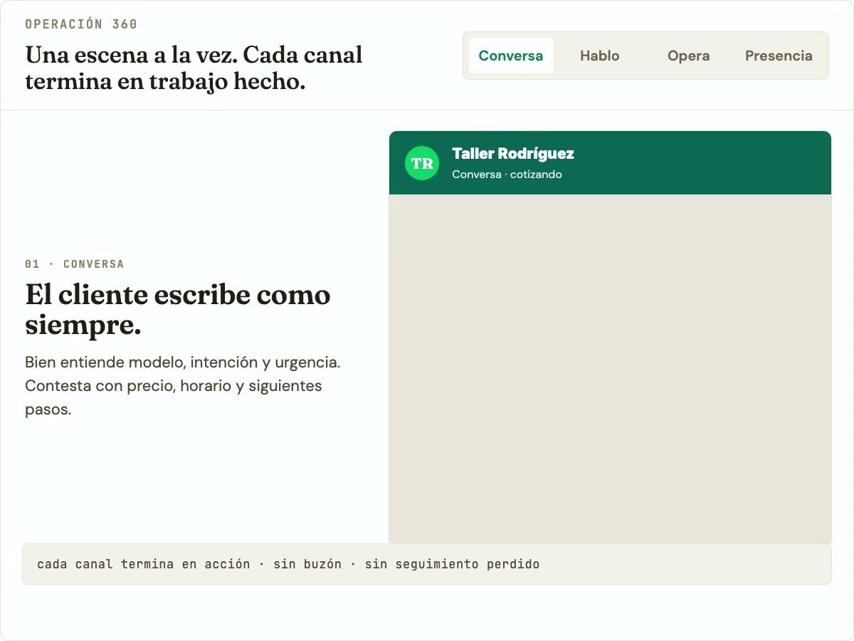Click the 'Conversa · cotizando' status text
This screenshot has width=854, height=641.
click(x=507, y=174)
